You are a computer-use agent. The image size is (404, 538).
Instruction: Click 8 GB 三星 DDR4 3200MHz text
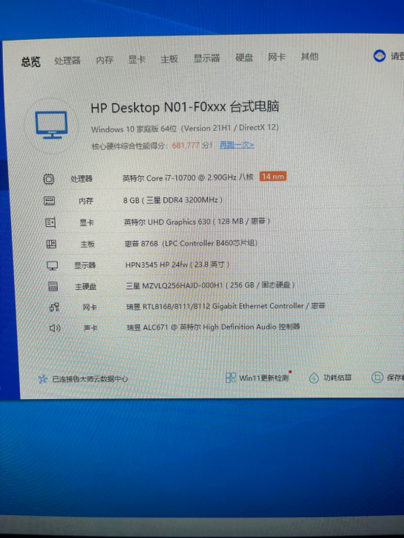[173, 200]
